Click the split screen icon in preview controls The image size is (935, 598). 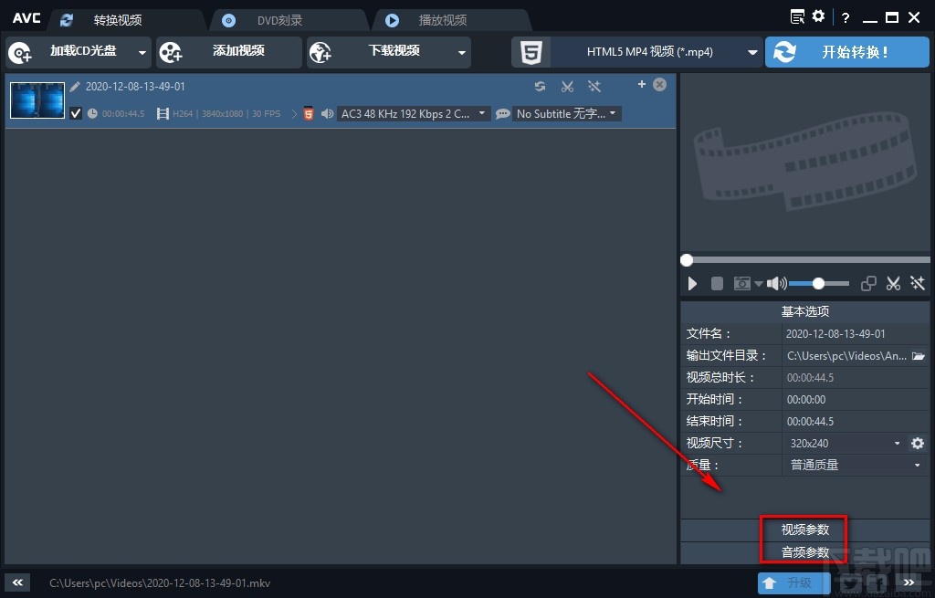tap(867, 283)
